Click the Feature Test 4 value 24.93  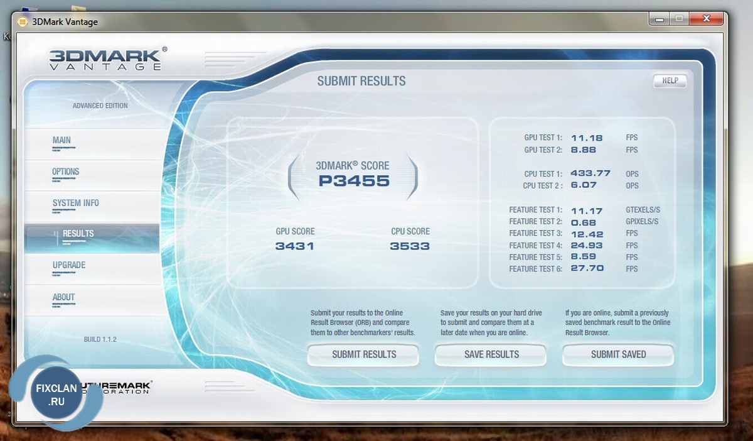pos(587,246)
